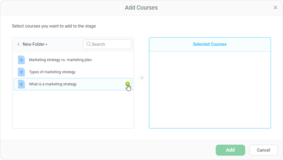Screen dimensions: 283x160
Task: Click the Types of marketing strategy course icon
Action: pos(21,72)
